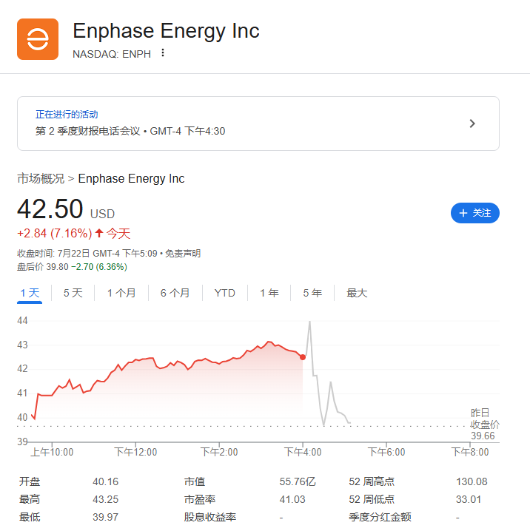This screenshot has width=530, height=531.
Task: Select the 5 年 chart range
Action: point(312,293)
